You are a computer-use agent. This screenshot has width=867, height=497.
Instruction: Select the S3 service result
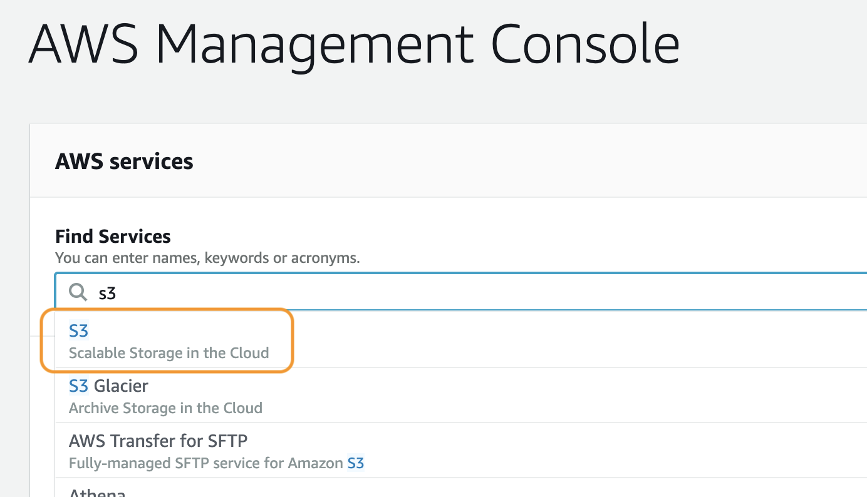(79, 331)
